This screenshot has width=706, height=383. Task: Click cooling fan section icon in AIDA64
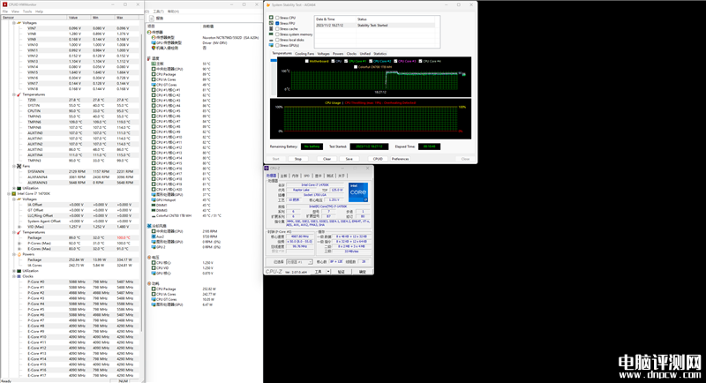tap(149, 226)
